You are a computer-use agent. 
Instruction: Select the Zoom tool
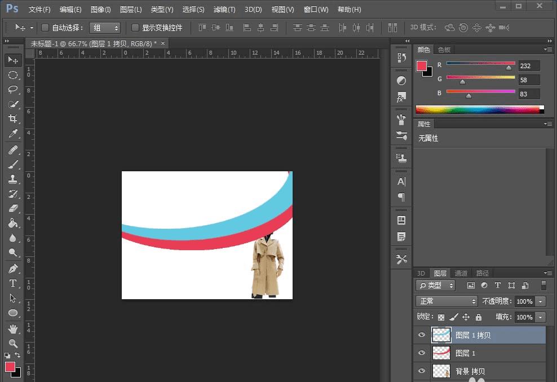13,343
